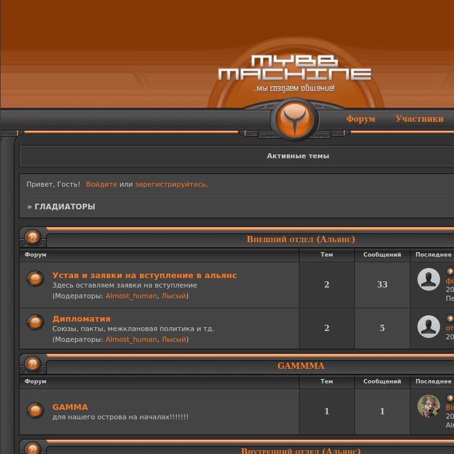
Task: Collapse the Внутренний отдел (Альянс) category icon
Action: pos(33,448)
